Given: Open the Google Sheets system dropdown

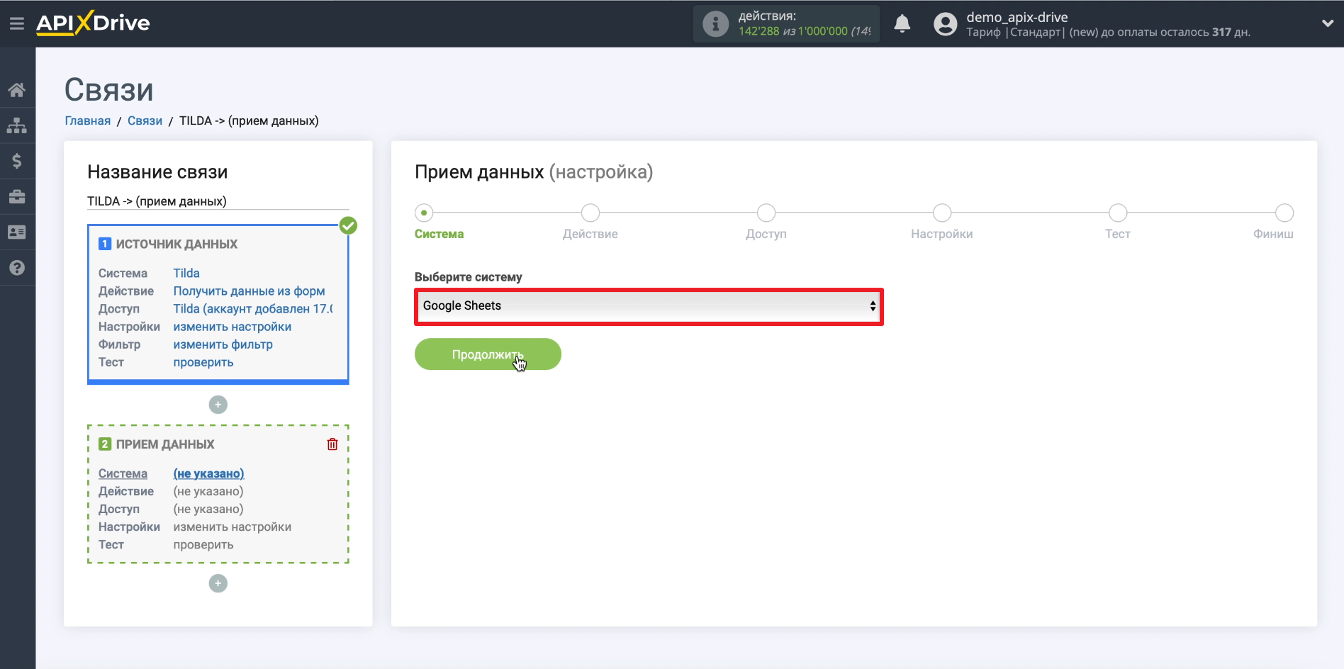Looking at the screenshot, I should point(649,306).
